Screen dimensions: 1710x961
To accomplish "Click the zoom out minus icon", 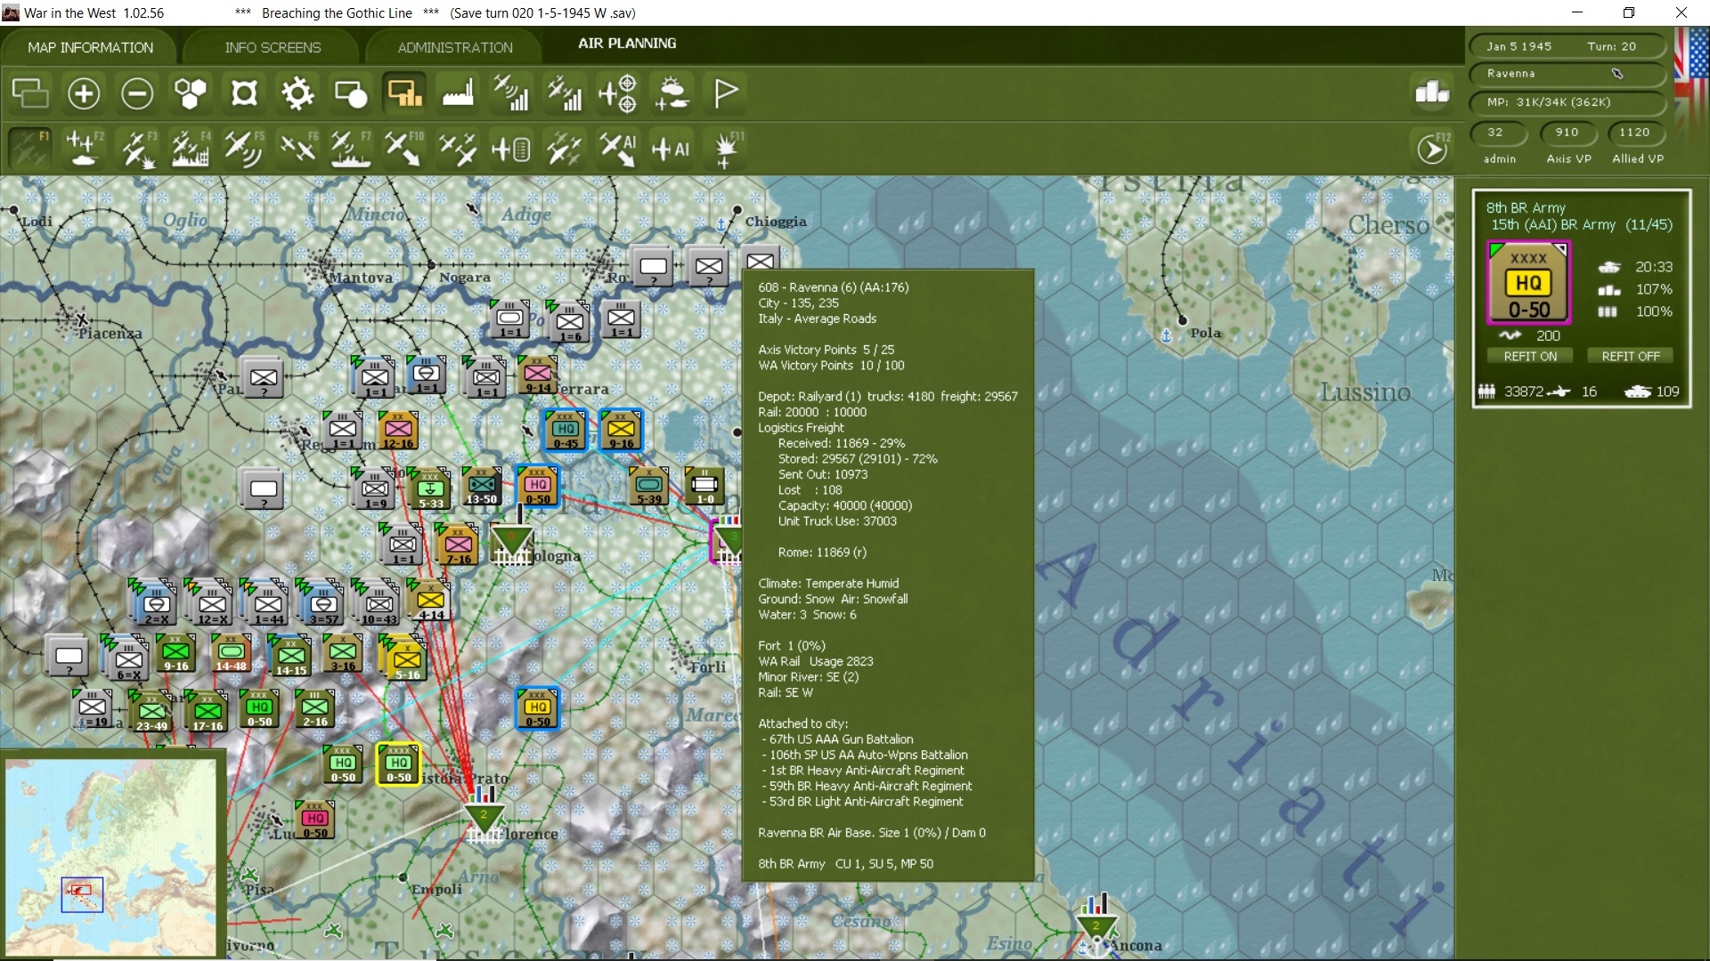I will tap(137, 93).
